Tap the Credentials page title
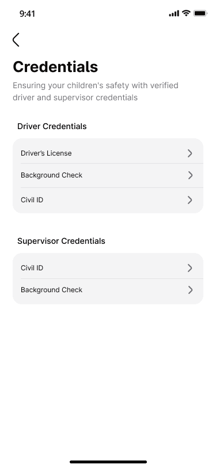Viewport: 216px width, 468px height. [x=55, y=66]
